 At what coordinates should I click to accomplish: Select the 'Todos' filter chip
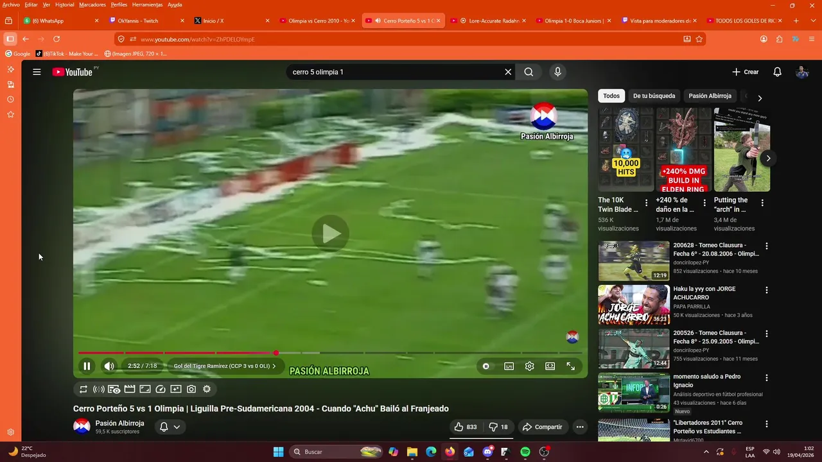[x=611, y=96]
